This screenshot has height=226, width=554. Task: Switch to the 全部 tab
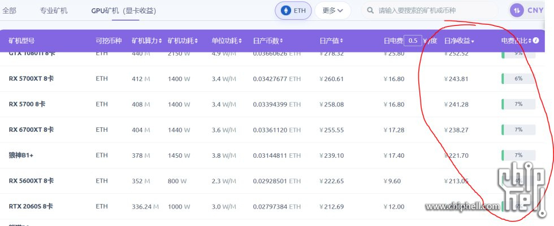[9, 11]
